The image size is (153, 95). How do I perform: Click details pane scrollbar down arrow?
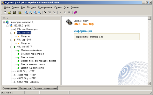[x=149, y=84]
